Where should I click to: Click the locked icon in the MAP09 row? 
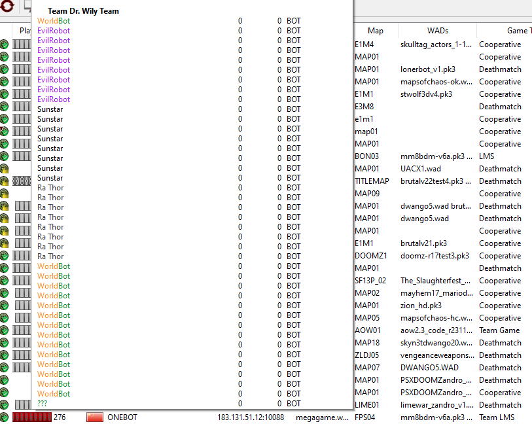(4, 194)
